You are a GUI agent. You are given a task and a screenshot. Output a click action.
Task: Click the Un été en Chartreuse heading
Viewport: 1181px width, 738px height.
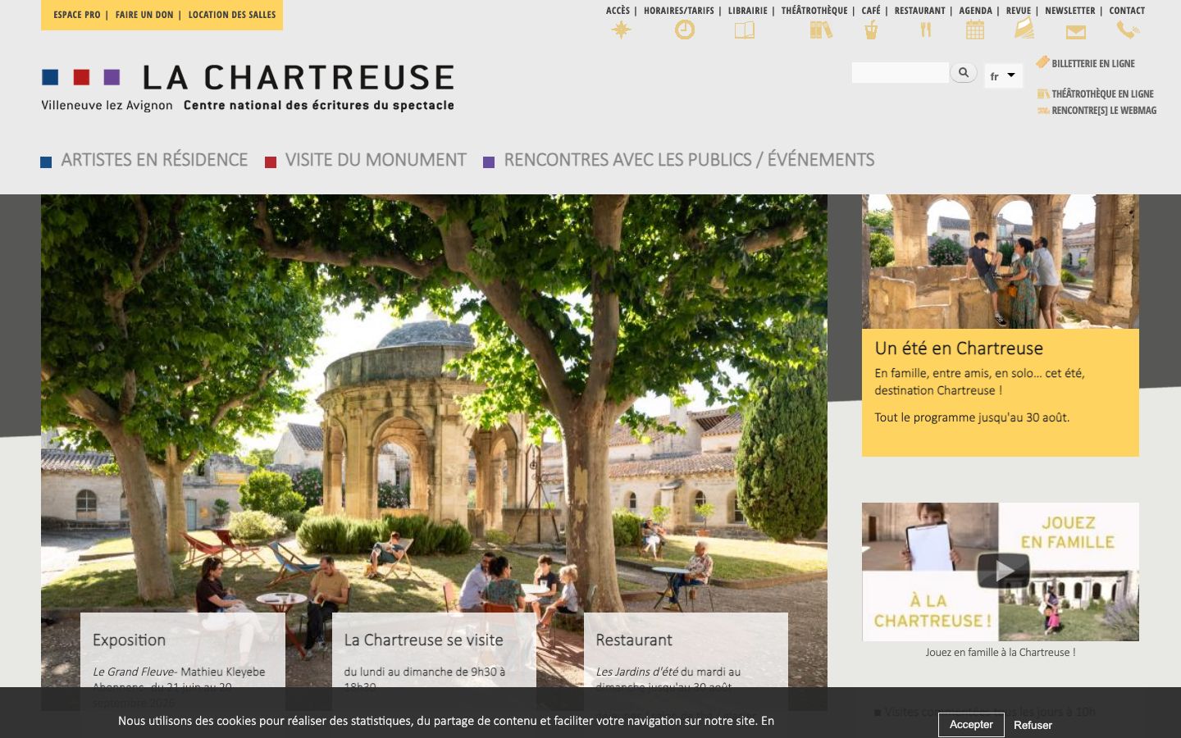[959, 348]
